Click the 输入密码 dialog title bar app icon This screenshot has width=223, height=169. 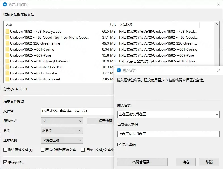click(x=119, y=70)
